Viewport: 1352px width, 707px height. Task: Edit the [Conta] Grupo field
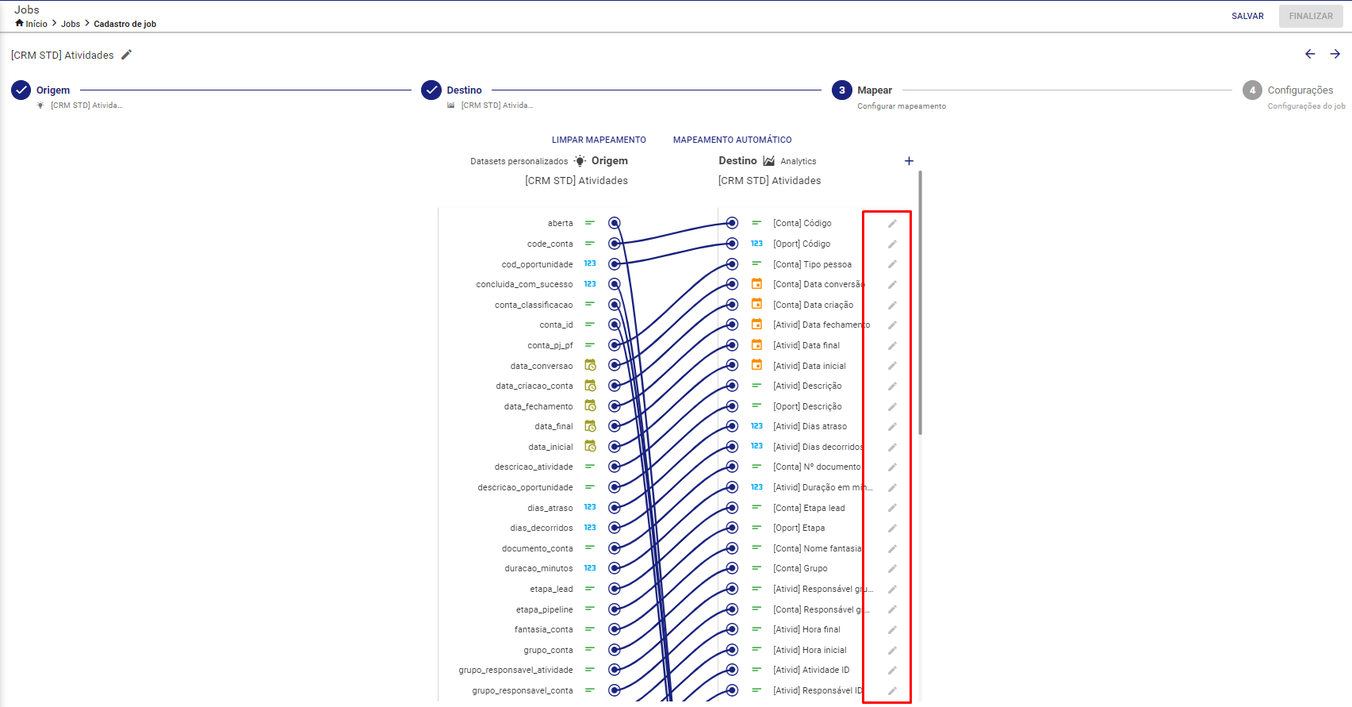[892, 569]
